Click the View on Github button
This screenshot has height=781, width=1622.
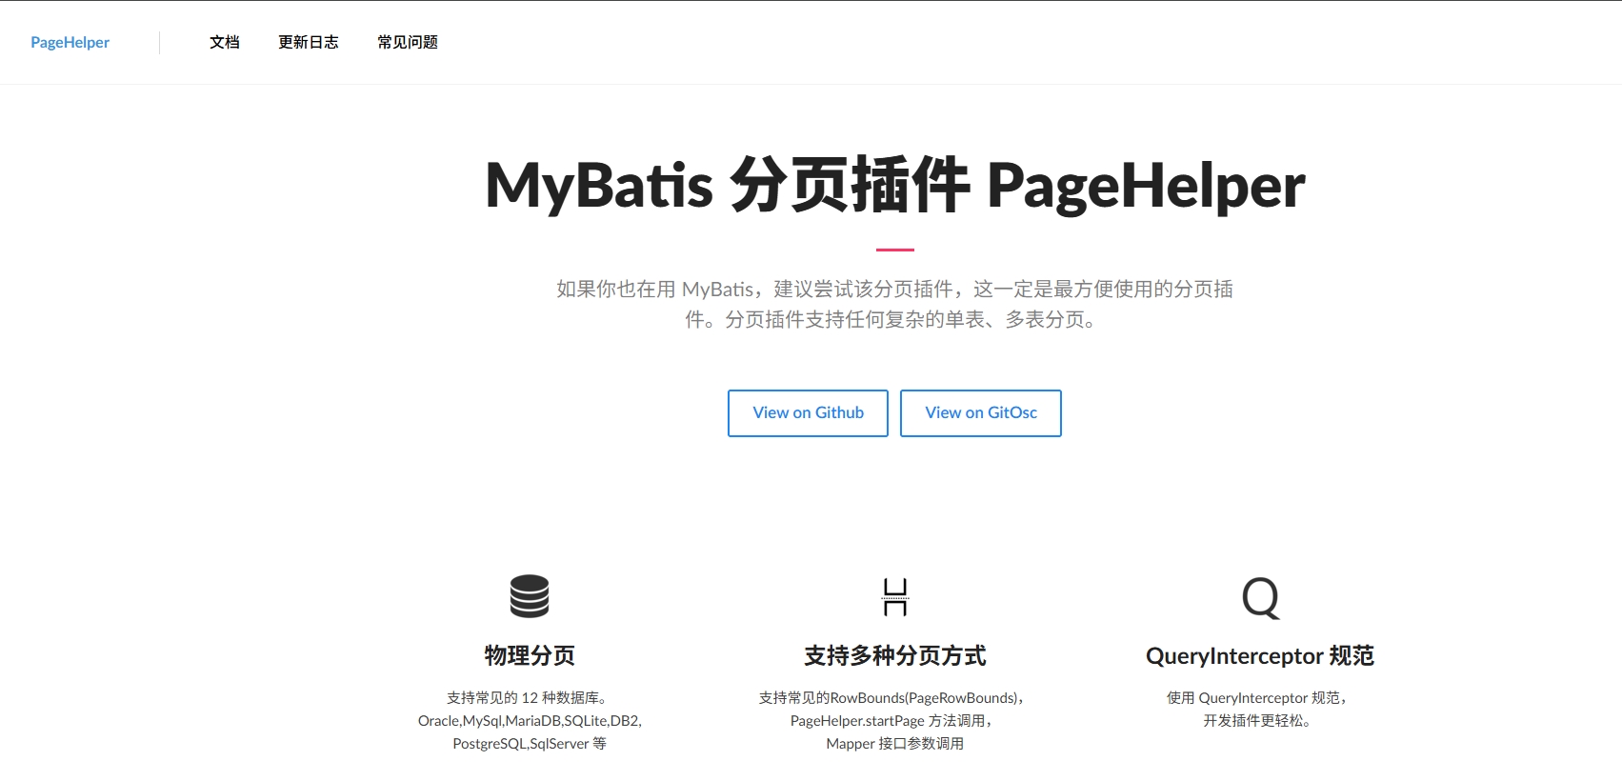[x=808, y=412]
